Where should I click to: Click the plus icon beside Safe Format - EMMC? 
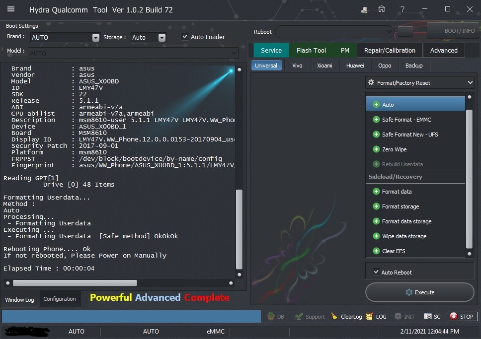point(376,120)
